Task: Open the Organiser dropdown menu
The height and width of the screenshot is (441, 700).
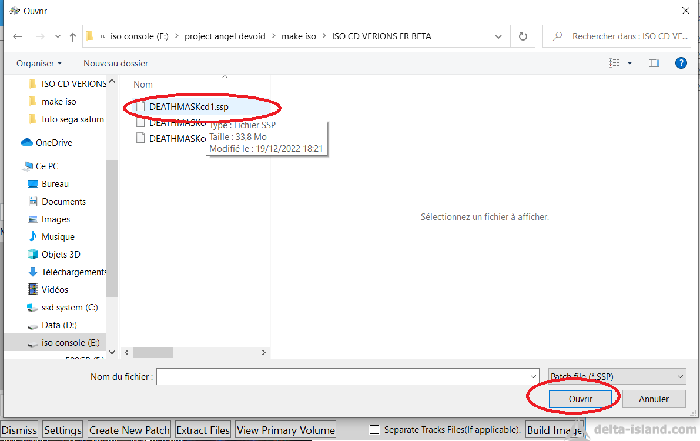Action: [39, 63]
